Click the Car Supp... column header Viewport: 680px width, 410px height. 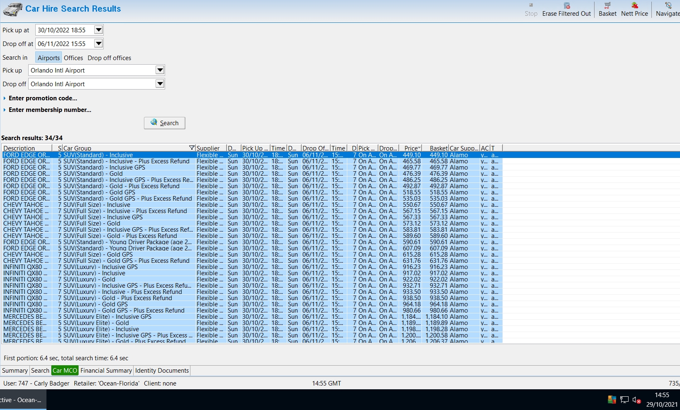pos(464,148)
